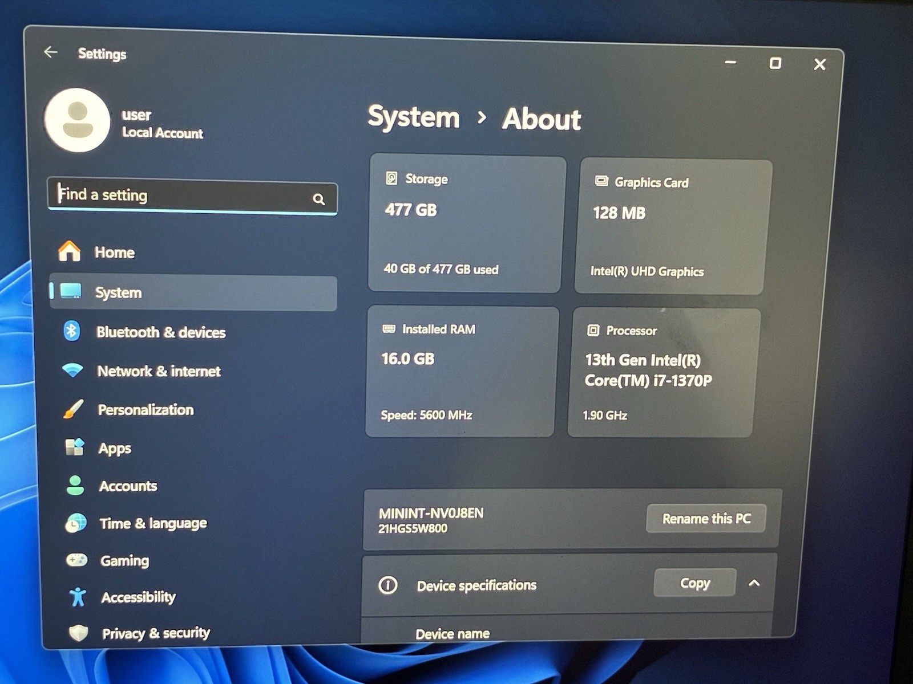Maximize the Settings window

click(775, 63)
